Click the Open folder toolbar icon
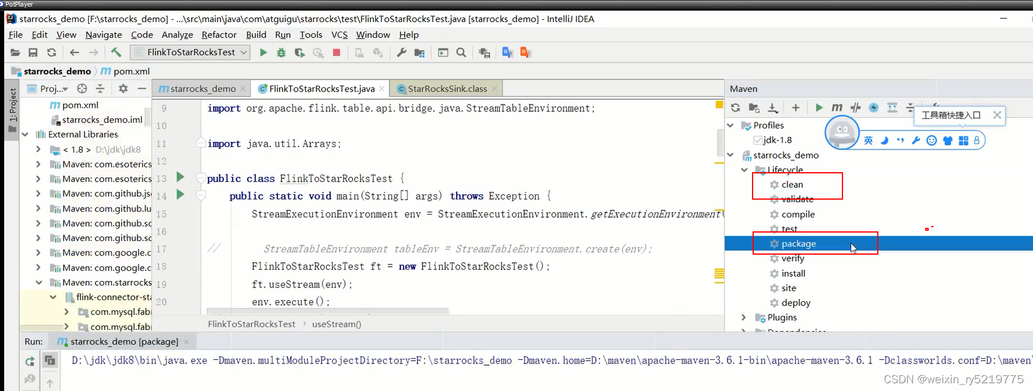Viewport: 1033px width, 391px height. click(15, 53)
